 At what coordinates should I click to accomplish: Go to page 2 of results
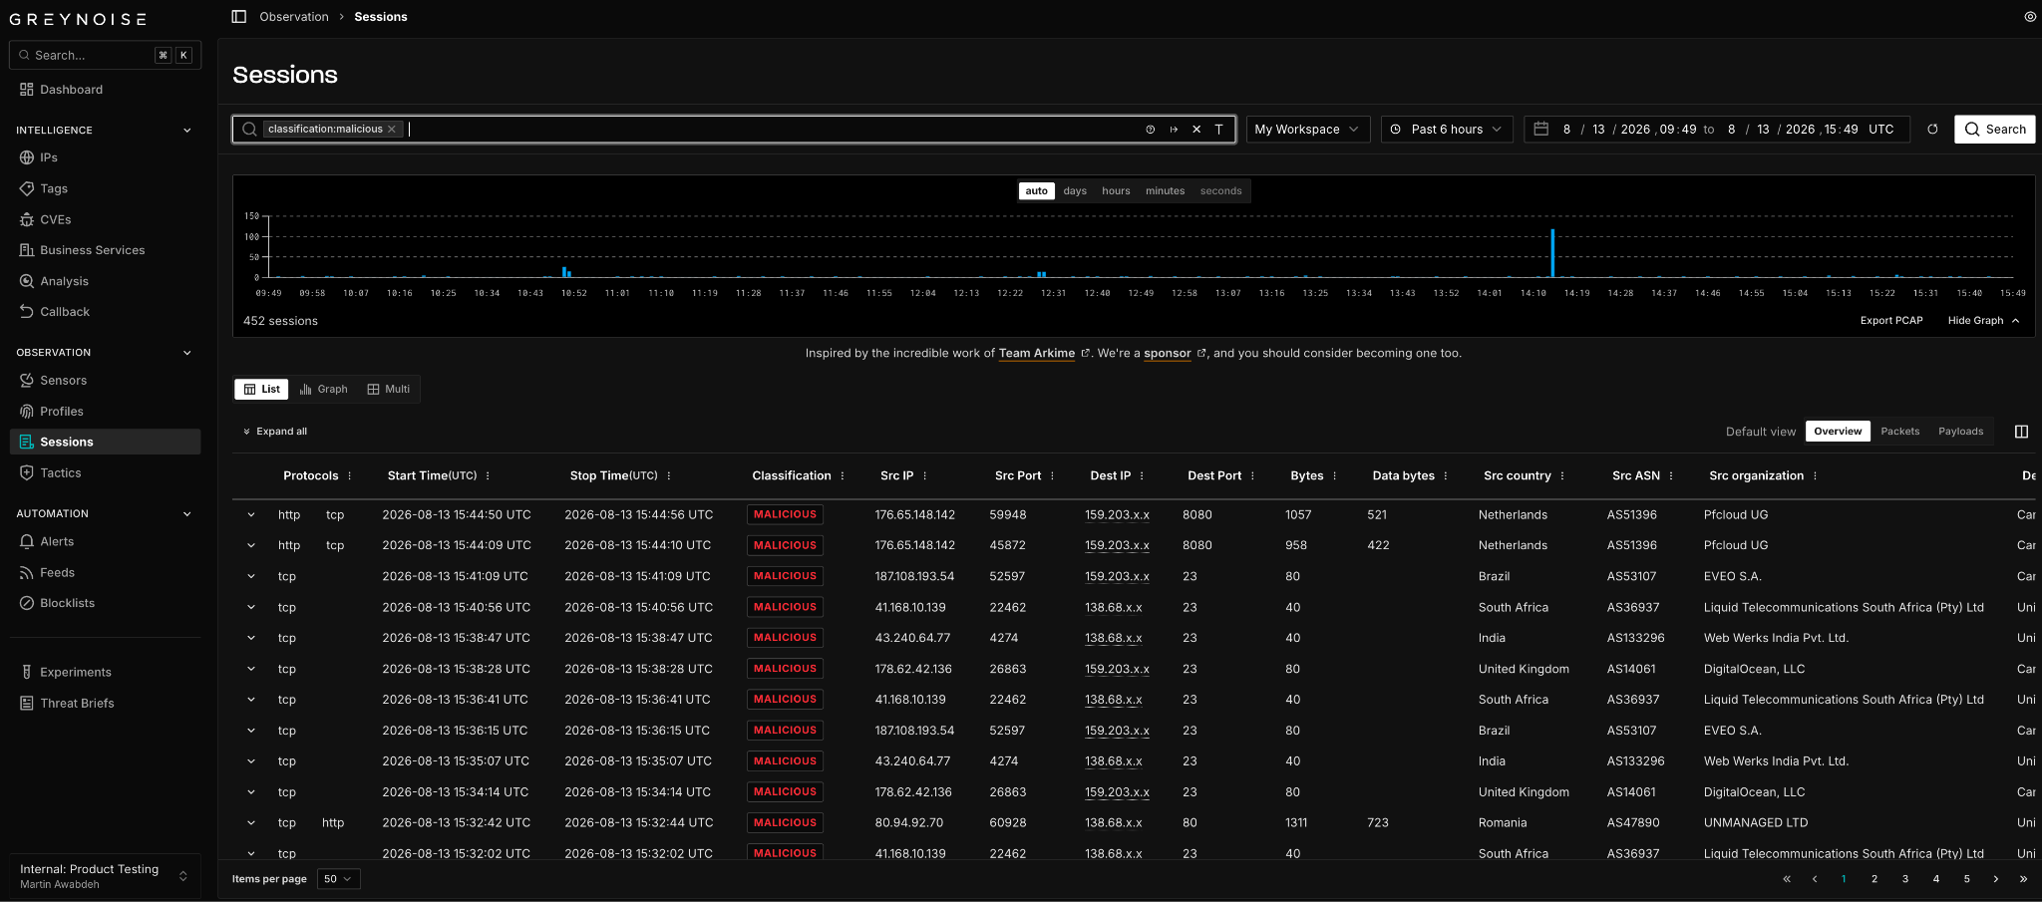[x=1874, y=879]
